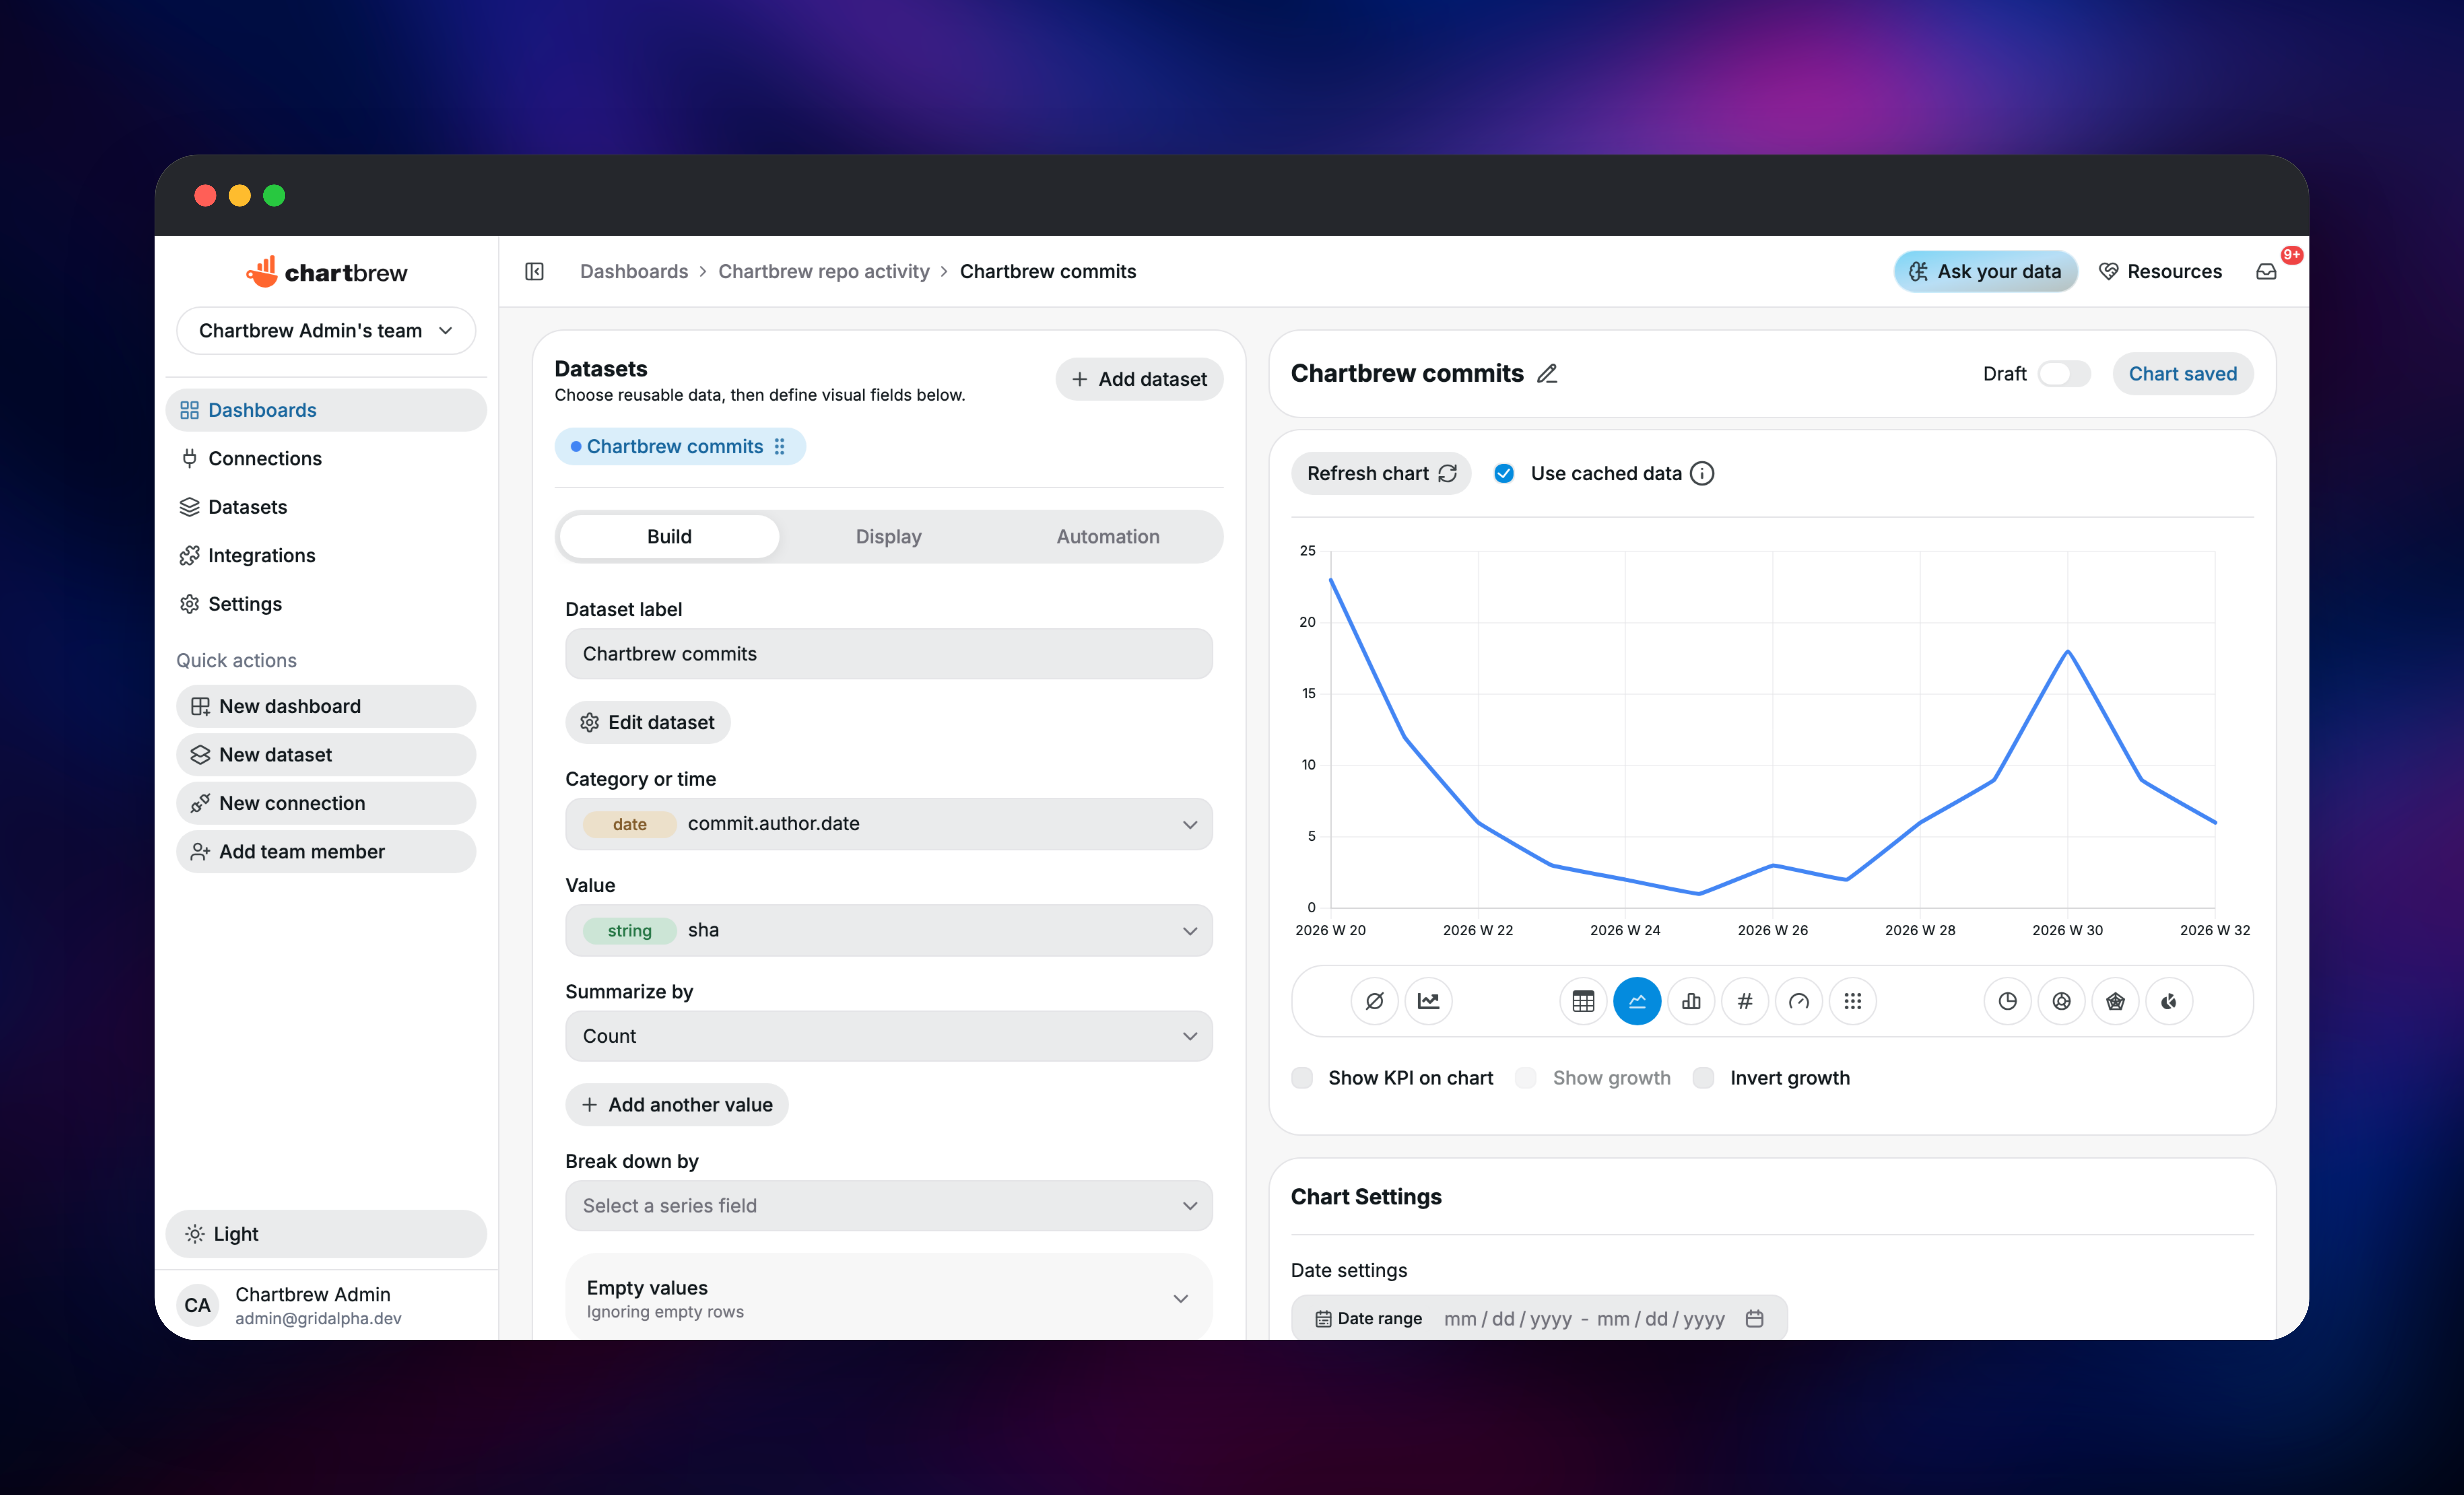Click New dataset quick action
2464x1495 pixels.
pos(326,756)
